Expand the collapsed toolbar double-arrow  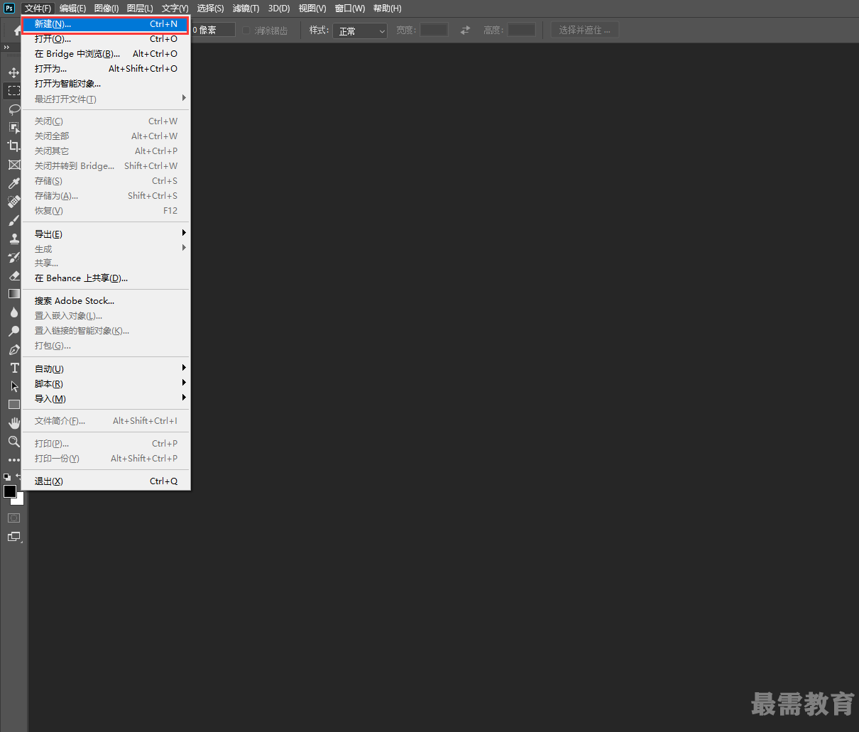[x=6, y=48]
